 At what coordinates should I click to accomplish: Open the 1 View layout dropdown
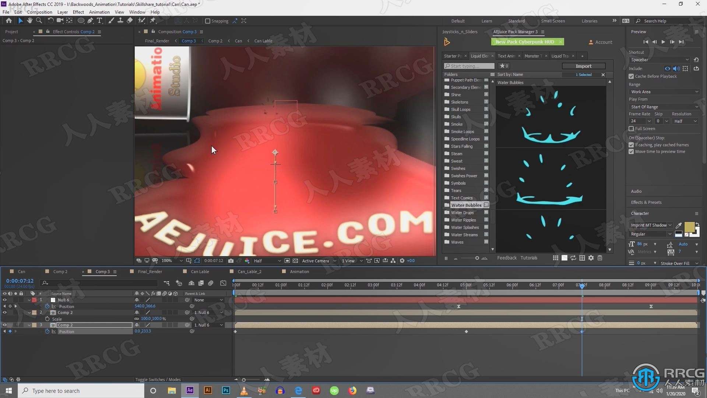(352, 261)
